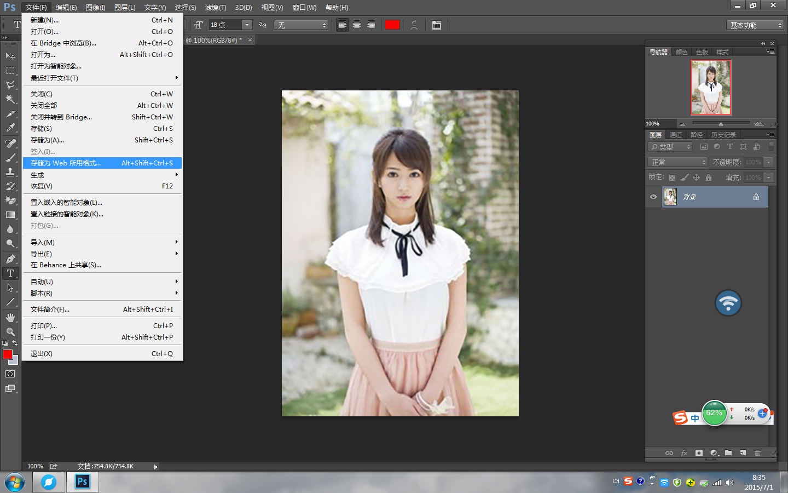788x493 pixels.
Task: Select the Hand tool
Action: [x=10, y=317]
